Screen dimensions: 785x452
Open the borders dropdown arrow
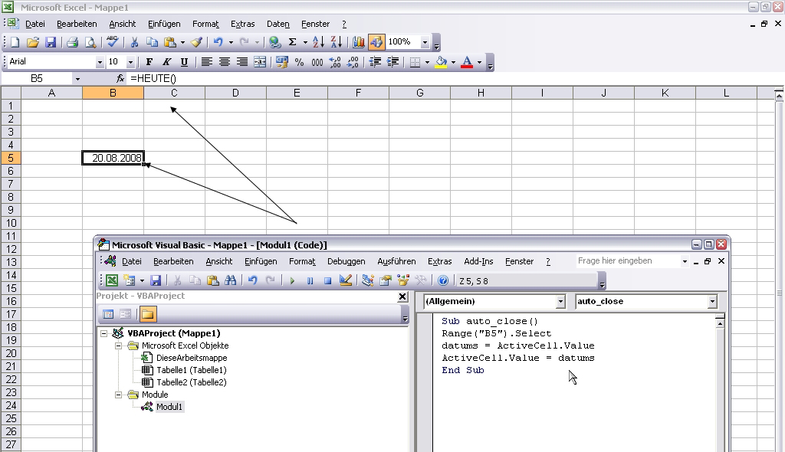(x=427, y=63)
